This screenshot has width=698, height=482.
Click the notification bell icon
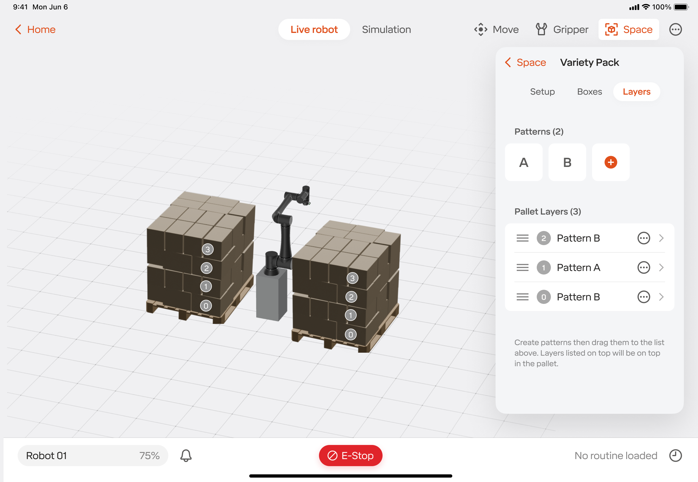point(186,456)
